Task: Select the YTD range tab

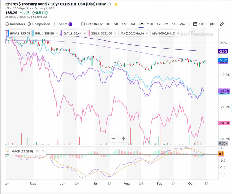Action: [150, 24]
